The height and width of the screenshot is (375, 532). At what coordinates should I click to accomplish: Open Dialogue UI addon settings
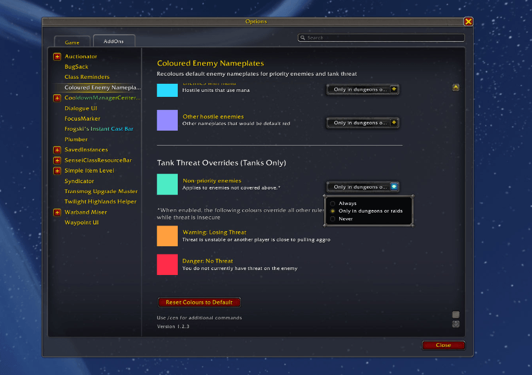tap(81, 108)
